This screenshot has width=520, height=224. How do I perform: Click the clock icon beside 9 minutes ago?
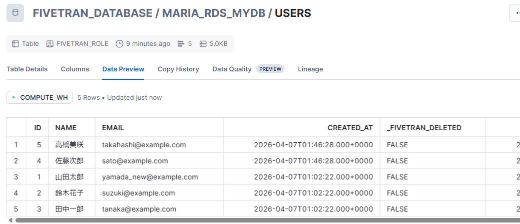[x=119, y=44]
